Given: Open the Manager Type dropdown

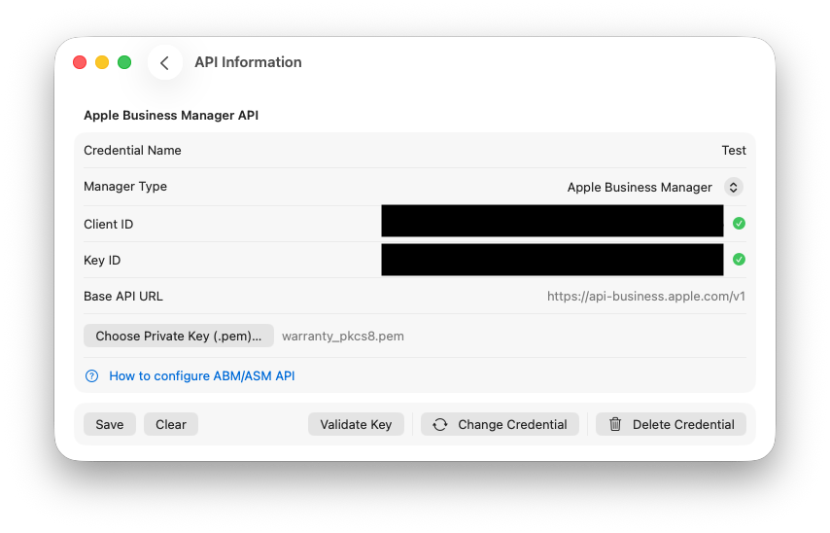Looking at the screenshot, I should point(655,187).
